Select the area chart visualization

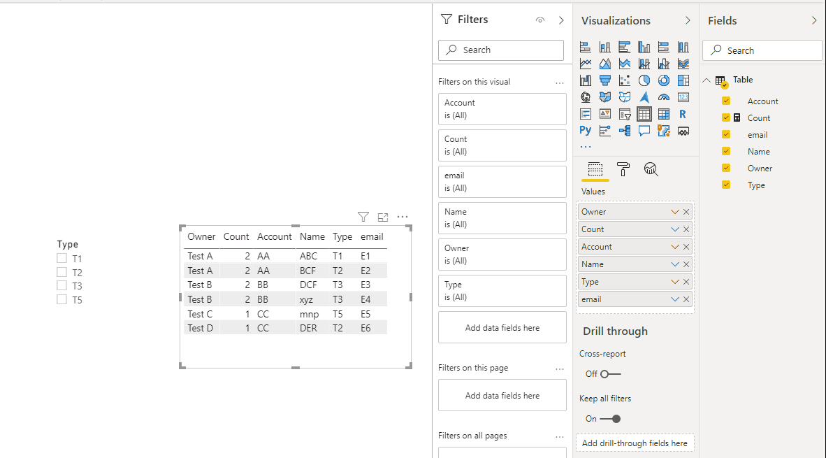(x=604, y=64)
